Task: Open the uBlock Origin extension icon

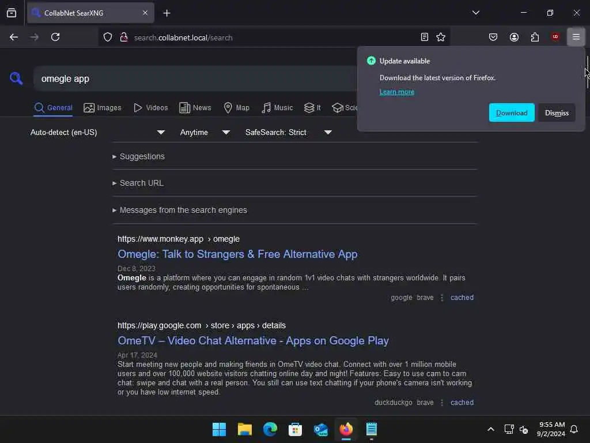Action: pos(555,37)
